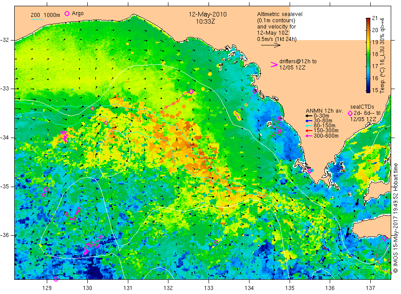
Task: Click the colorbar tick label 15
Action: (375, 90)
